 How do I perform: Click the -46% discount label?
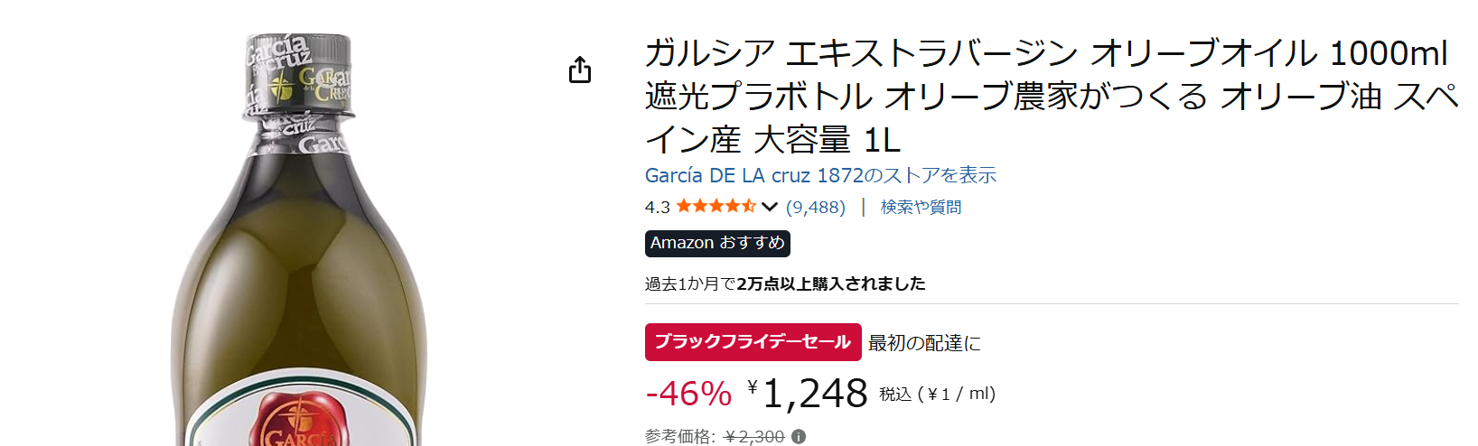coord(688,394)
